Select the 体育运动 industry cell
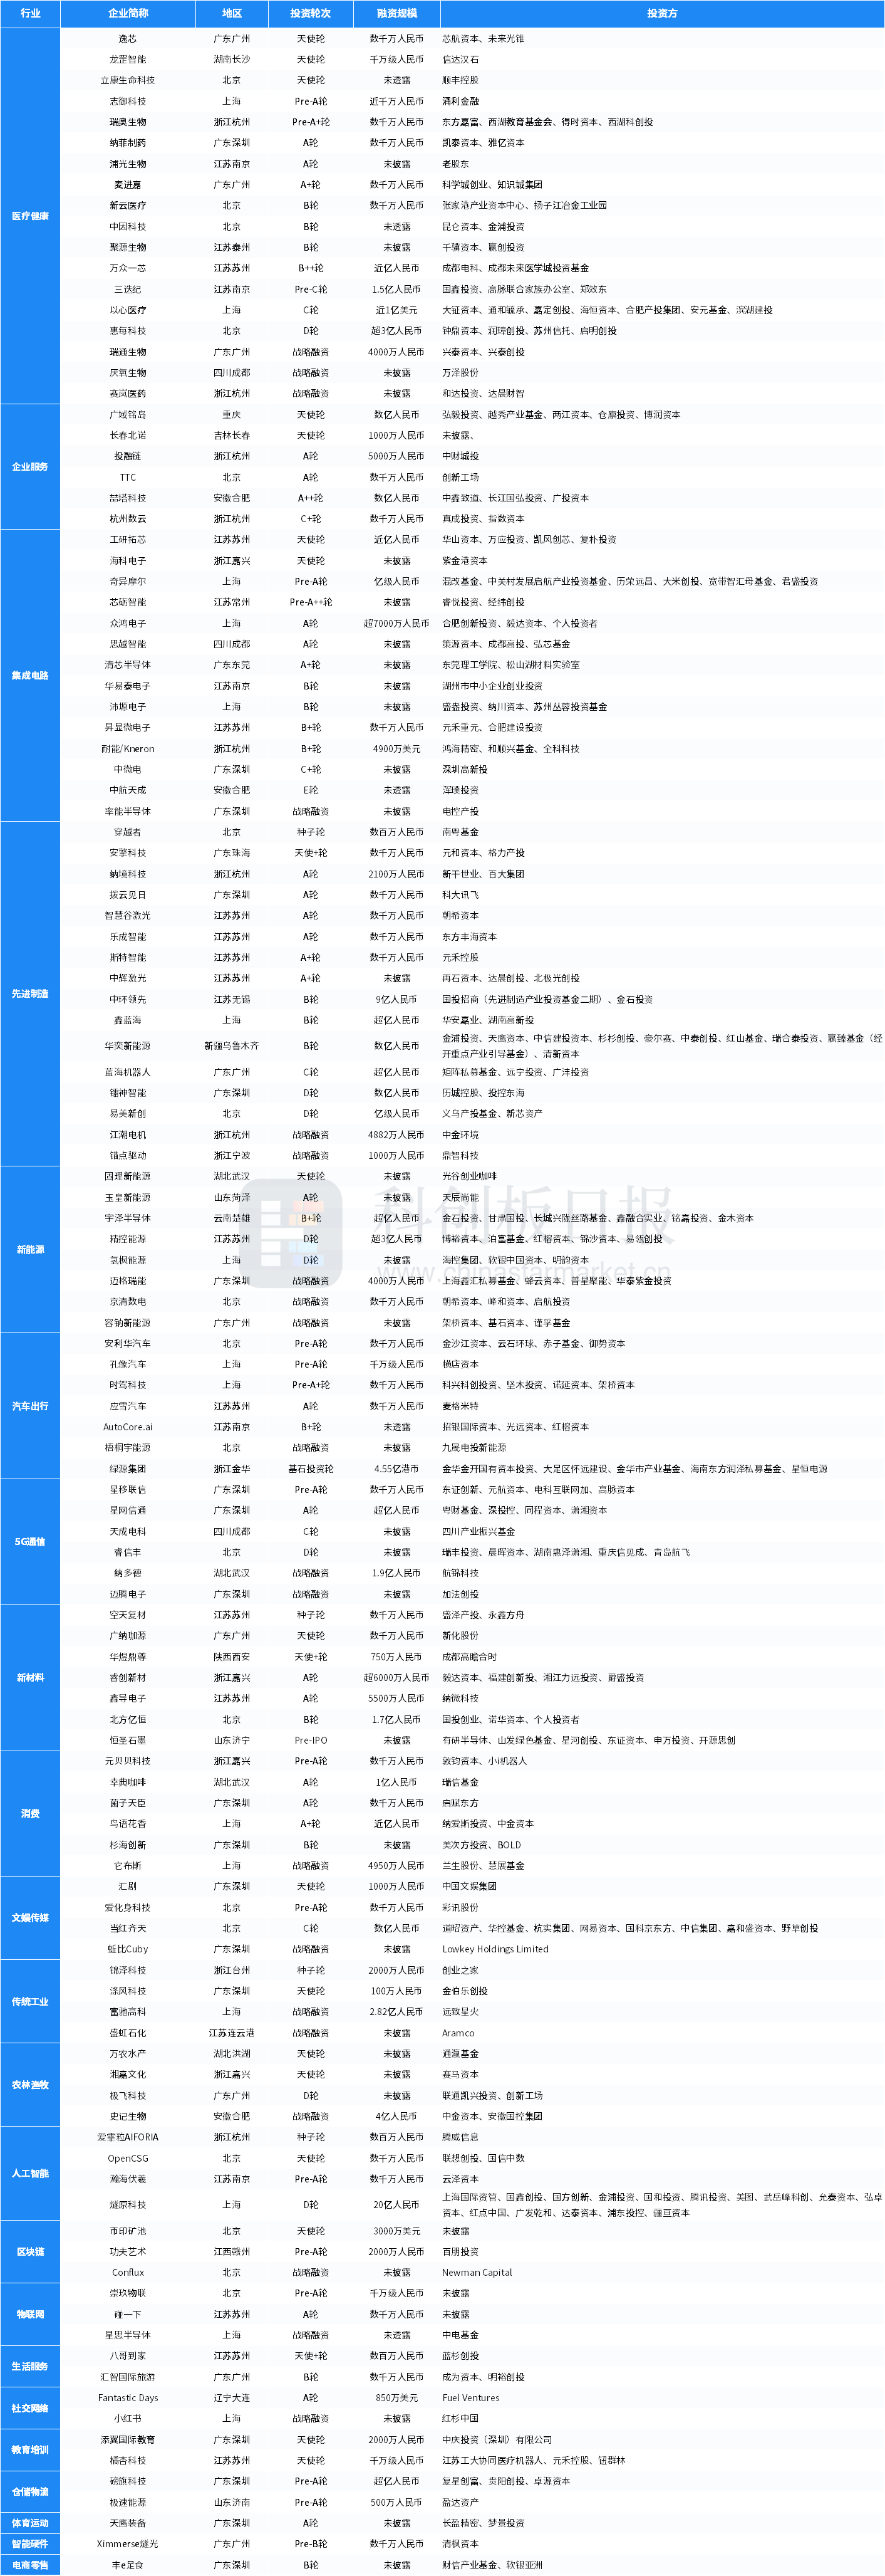 30,2524
